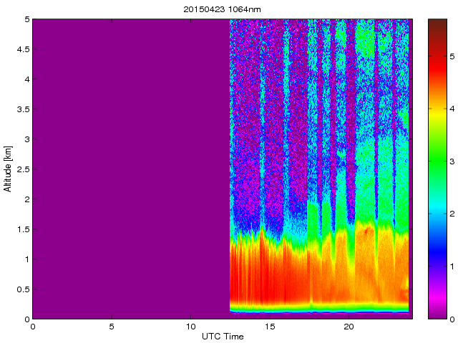
Task: Click the "Altitude [km]" y-axis label
Action: pyautogui.click(x=8, y=169)
